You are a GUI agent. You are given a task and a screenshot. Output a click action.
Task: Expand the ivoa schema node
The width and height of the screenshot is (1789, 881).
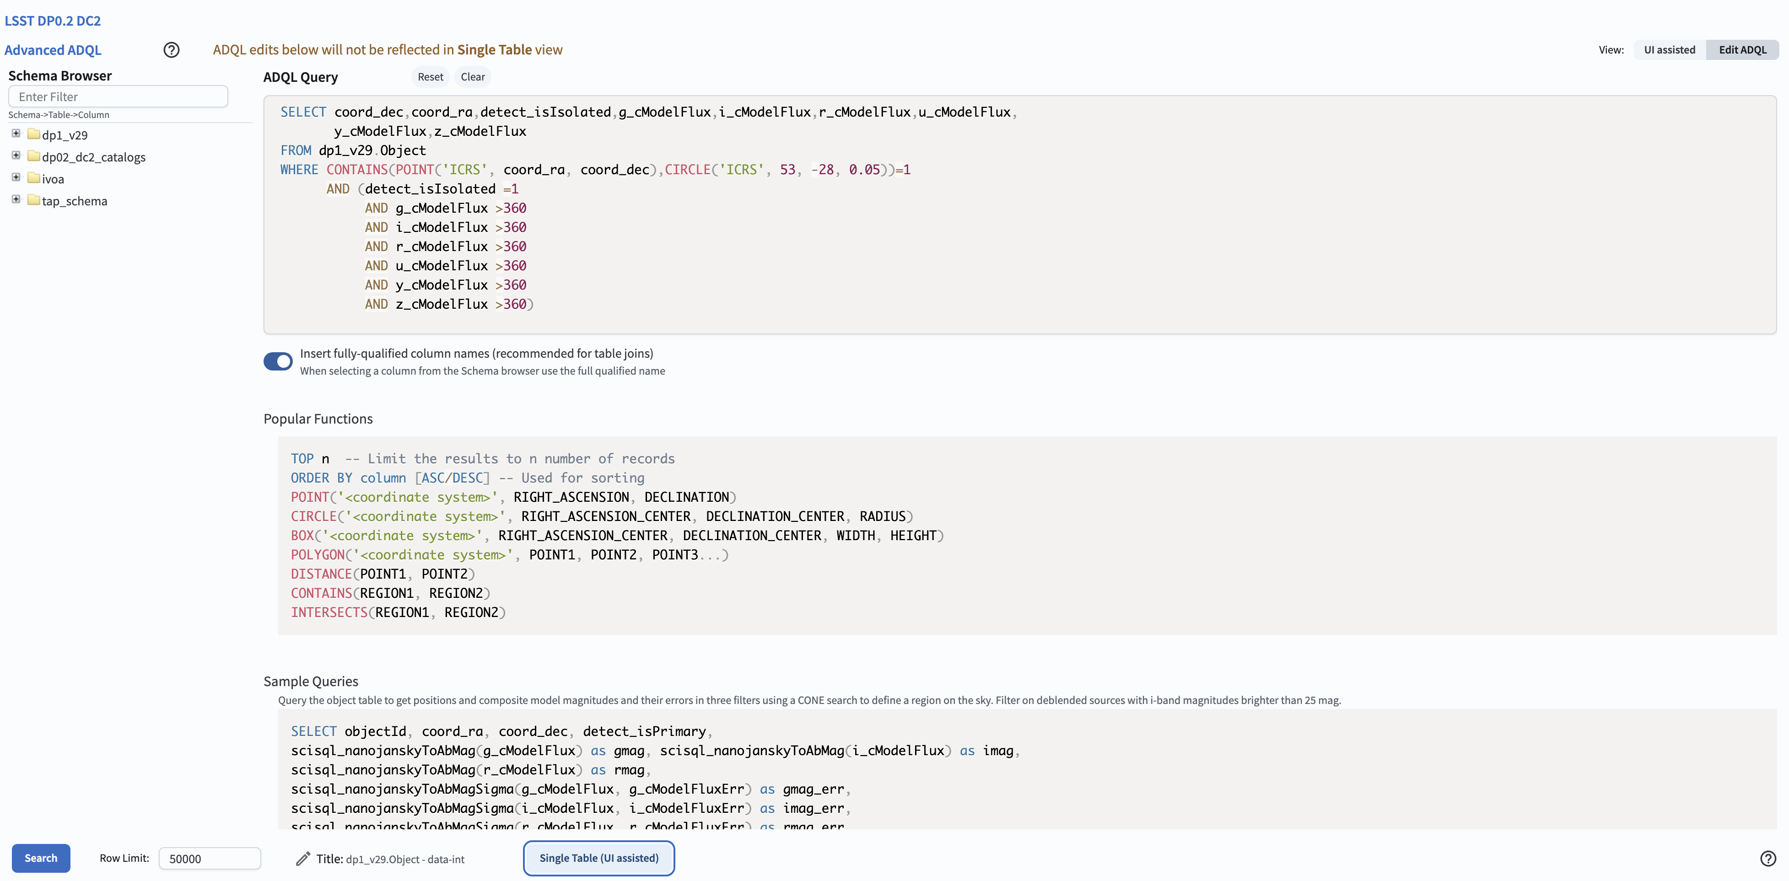point(16,178)
